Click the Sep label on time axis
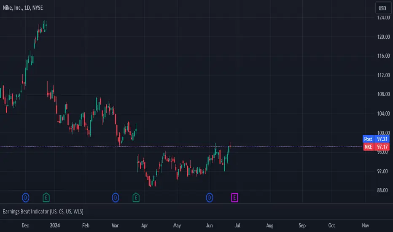Screen dimensions: 393x232 302,226
